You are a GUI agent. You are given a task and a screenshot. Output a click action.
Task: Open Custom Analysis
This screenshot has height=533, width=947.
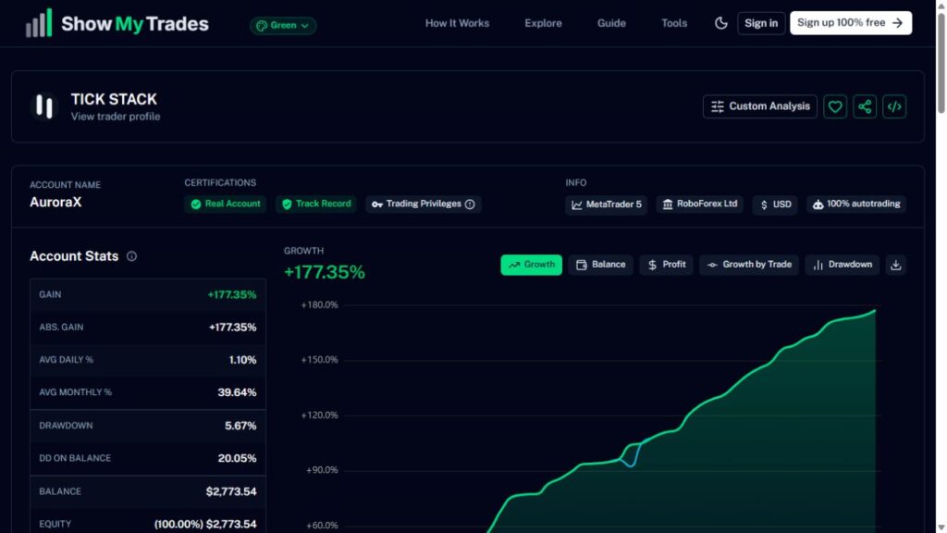pos(760,106)
